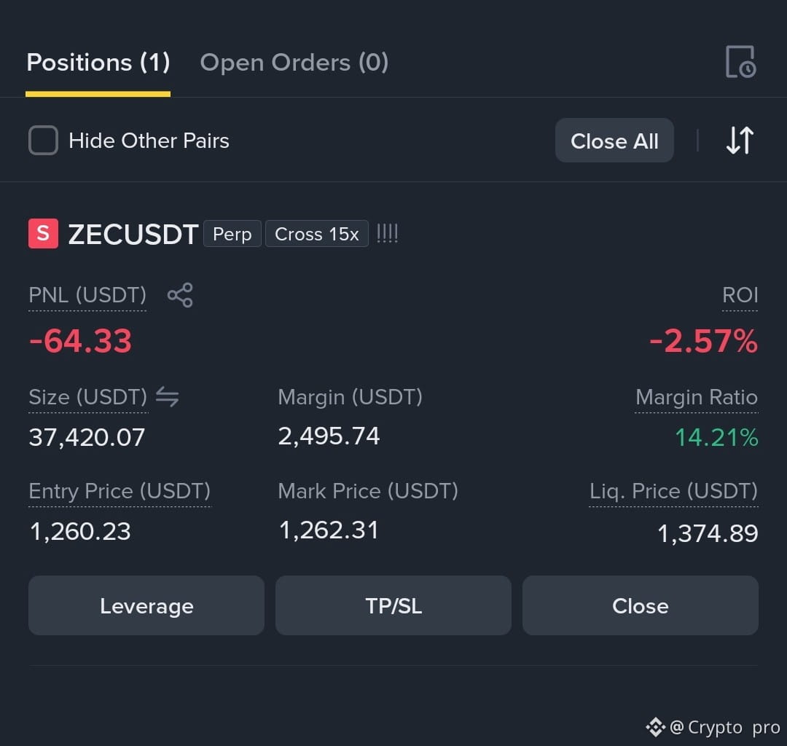This screenshot has height=746, width=787.
Task: Tap the Entry Price (USDT) label
Action: point(120,491)
